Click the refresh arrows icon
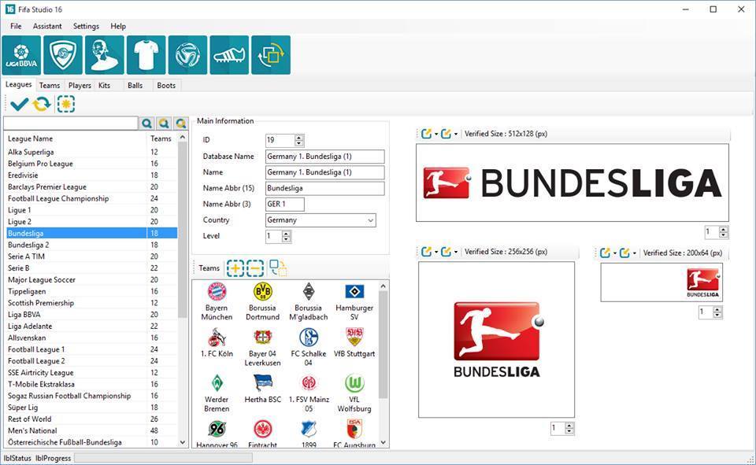This screenshot has width=756, height=465. pos(42,104)
